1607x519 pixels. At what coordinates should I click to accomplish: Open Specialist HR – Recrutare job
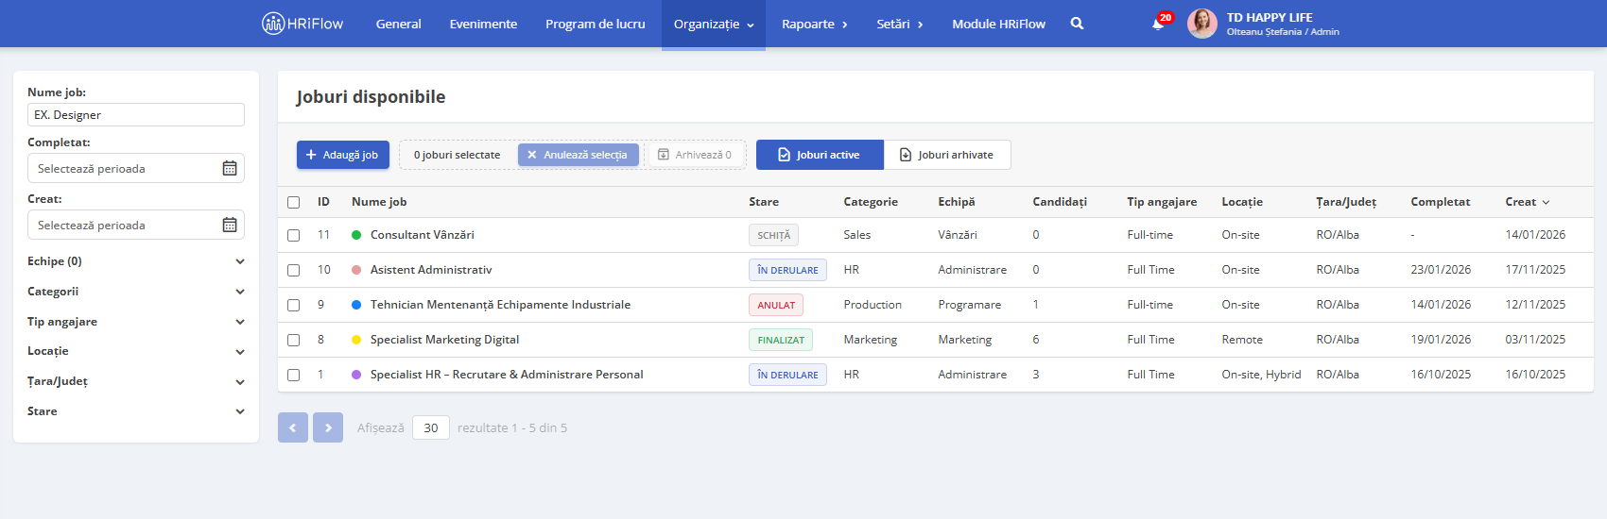click(x=507, y=375)
